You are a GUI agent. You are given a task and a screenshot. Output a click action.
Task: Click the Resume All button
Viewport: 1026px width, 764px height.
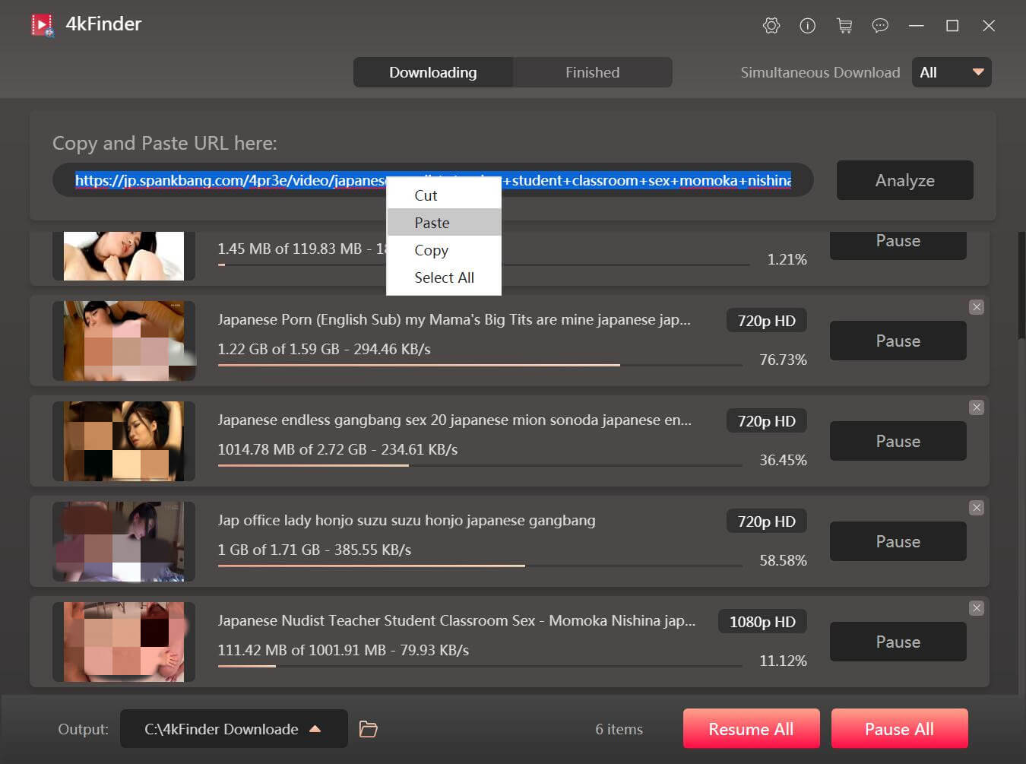click(751, 729)
